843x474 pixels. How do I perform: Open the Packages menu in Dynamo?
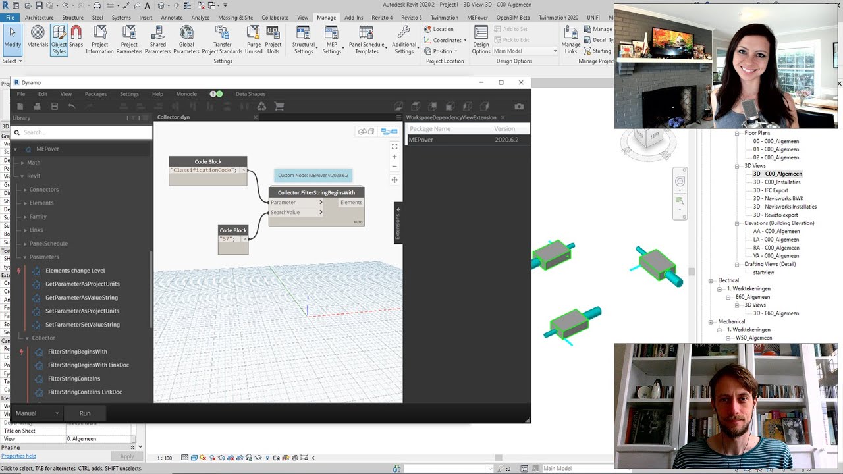pos(95,94)
